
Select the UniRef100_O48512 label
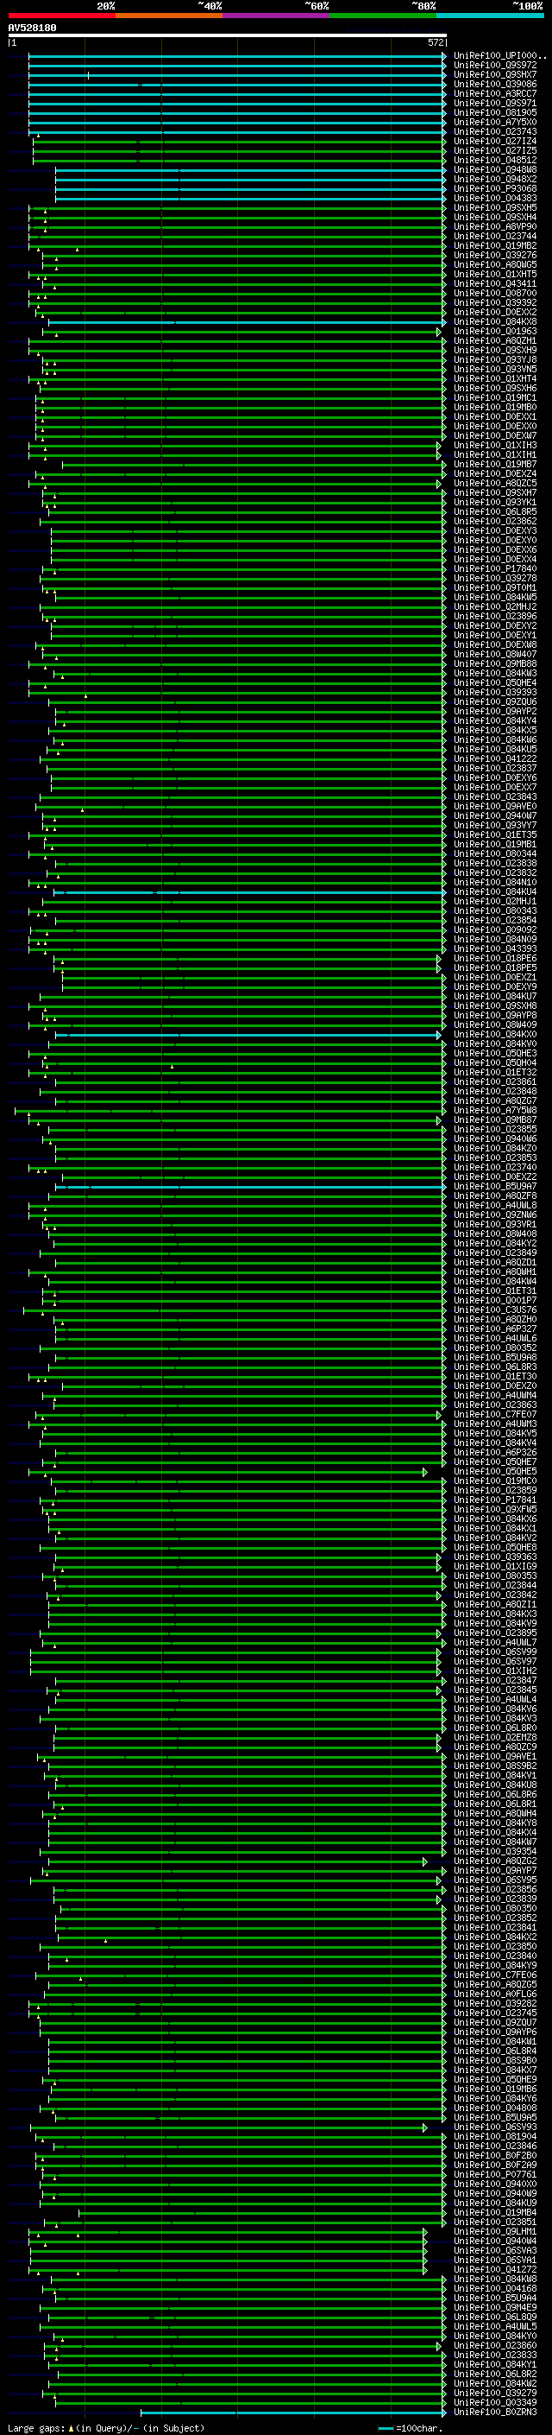[495, 160]
